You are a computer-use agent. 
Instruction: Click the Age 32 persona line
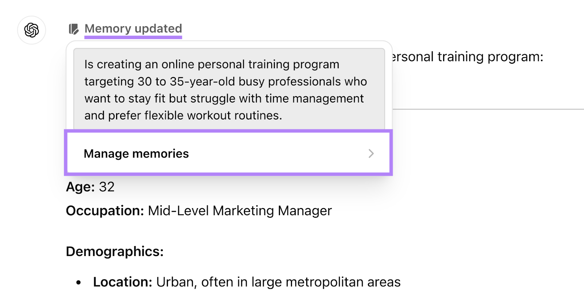(x=90, y=187)
